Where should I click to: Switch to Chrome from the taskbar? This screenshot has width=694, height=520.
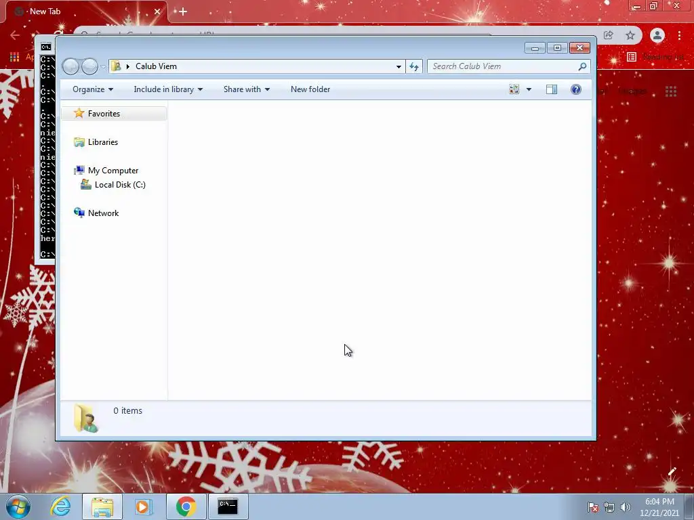186,506
